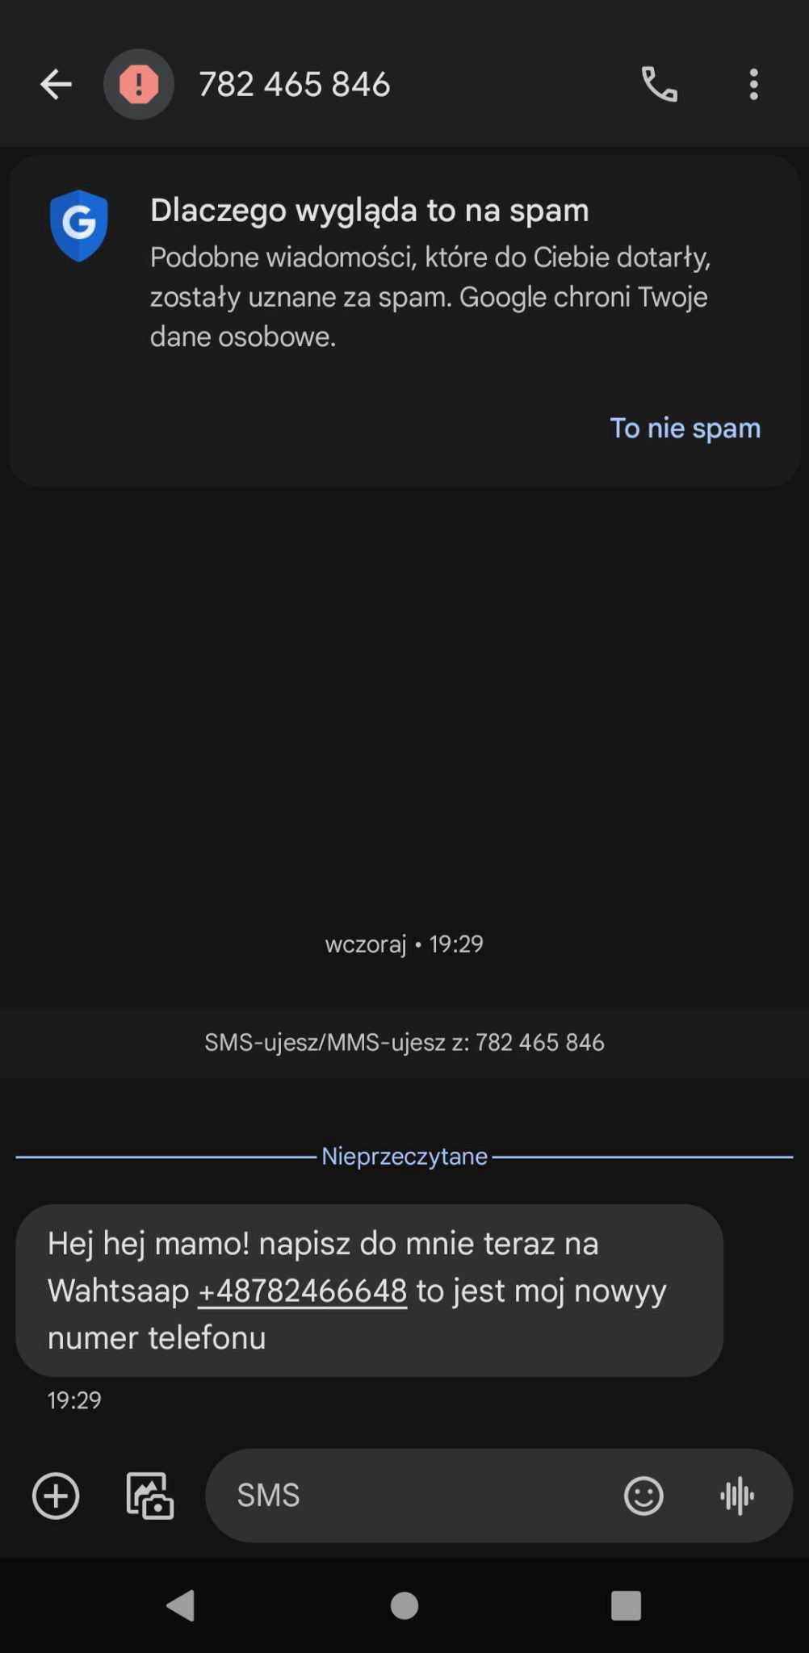Open the gallery and camera picker
Viewport: 809px width, 1653px height.
pos(150,1496)
